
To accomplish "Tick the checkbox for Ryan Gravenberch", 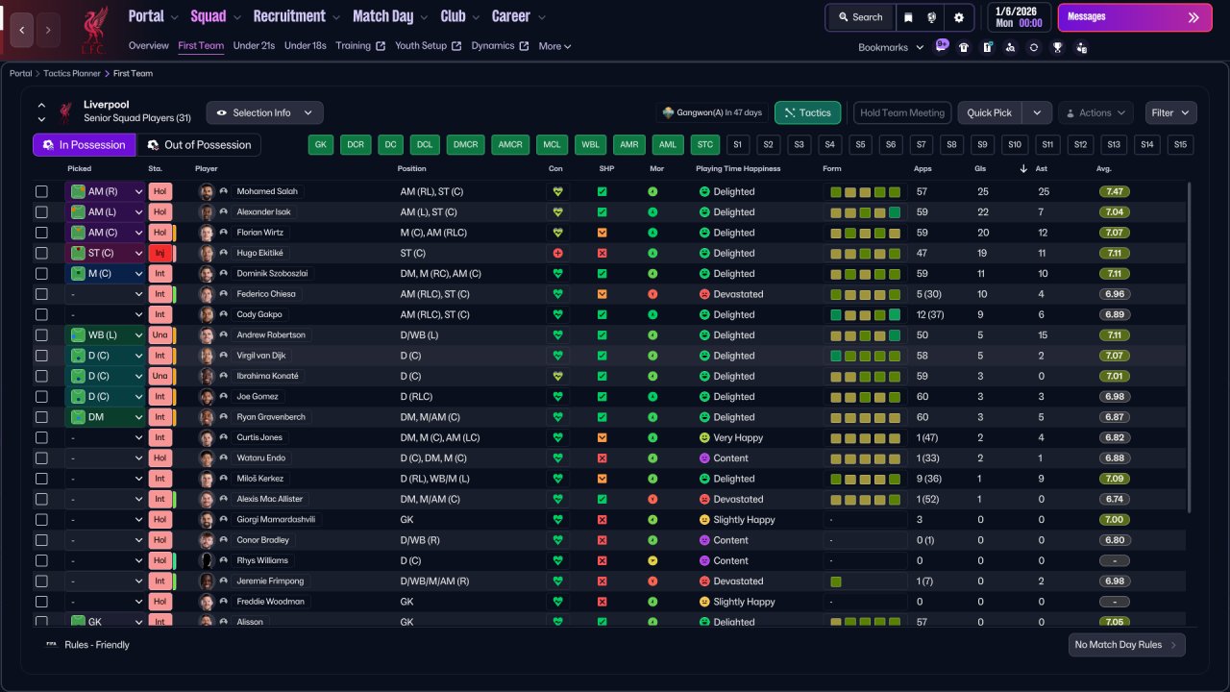I will pyautogui.click(x=41, y=417).
